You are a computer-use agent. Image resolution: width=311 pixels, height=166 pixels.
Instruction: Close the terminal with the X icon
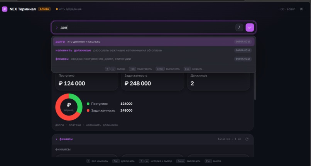pos(301,9)
